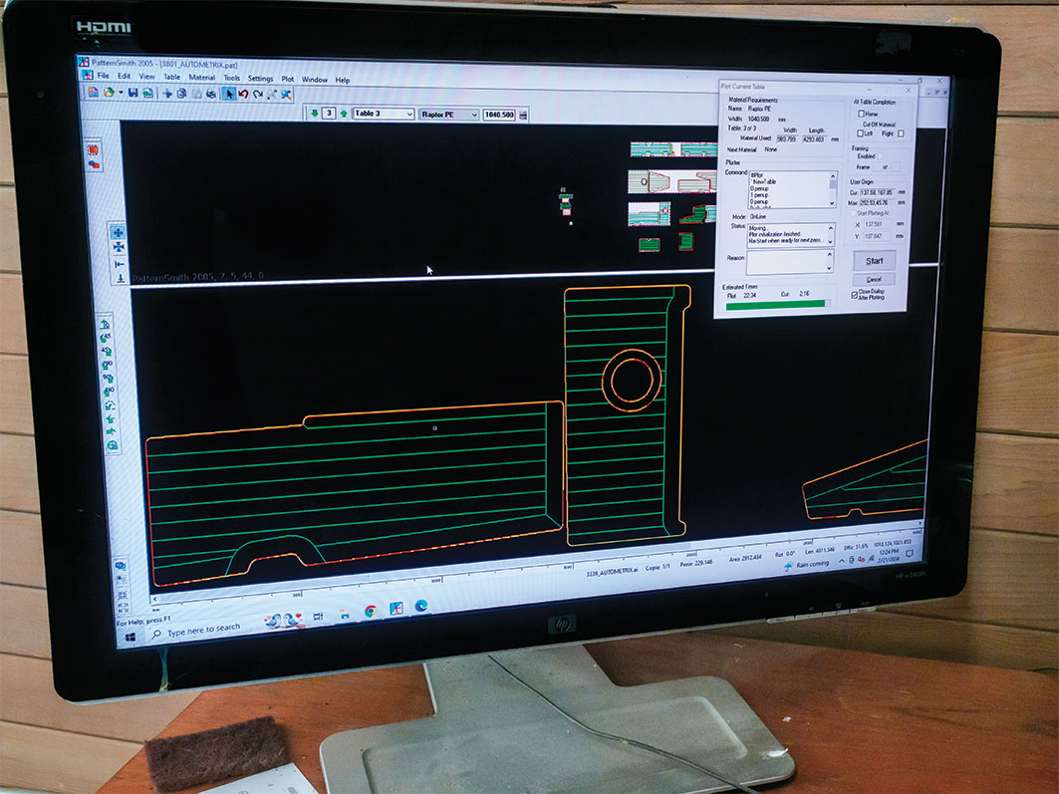Click the green down arrow table stepper
Image resolution: width=1059 pixels, height=794 pixels.
tap(315, 114)
